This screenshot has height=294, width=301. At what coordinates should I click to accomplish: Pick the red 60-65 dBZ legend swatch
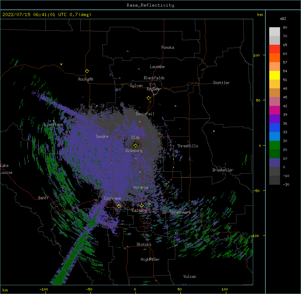tap(274, 49)
